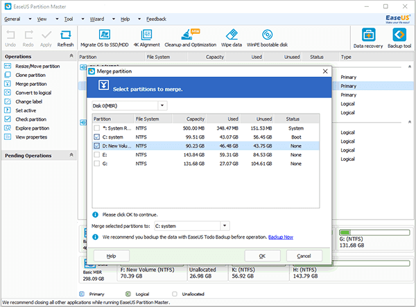Uncheck the D: New Volume partition
Viewport: 416px width, 307px height.
click(97, 146)
